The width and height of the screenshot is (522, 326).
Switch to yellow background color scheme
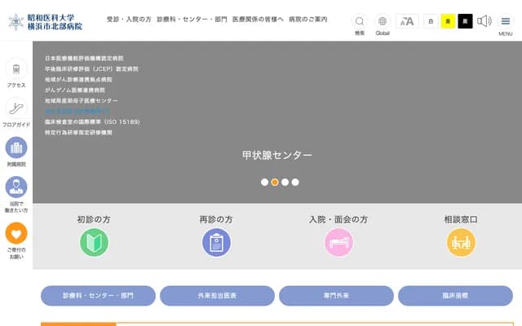(448, 21)
